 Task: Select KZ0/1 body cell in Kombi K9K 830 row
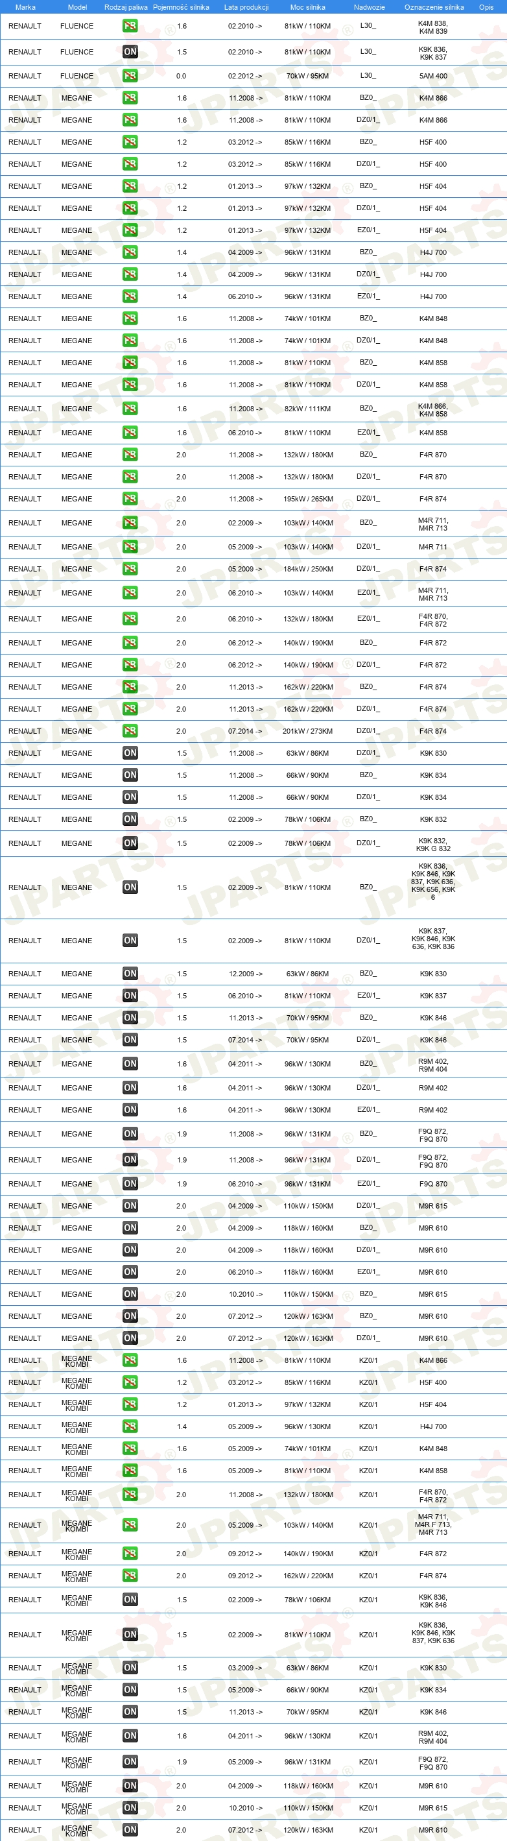(x=368, y=1668)
